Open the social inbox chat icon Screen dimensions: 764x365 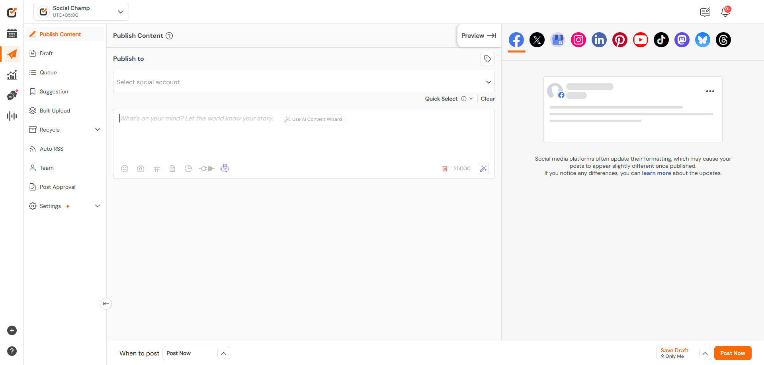[12, 95]
